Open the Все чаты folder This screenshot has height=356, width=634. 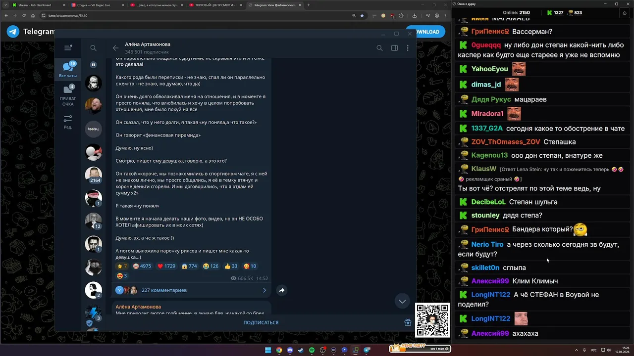click(68, 70)
